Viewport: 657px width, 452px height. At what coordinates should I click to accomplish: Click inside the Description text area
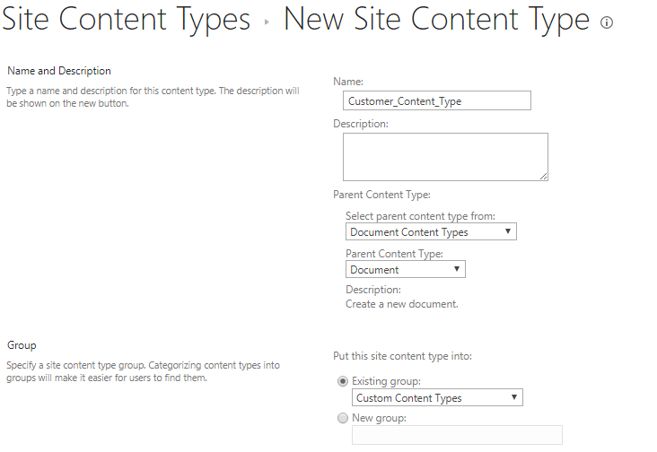coord(445,157)
